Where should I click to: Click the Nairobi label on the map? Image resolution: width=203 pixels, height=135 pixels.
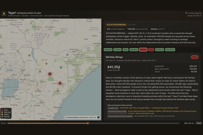(38, 91)
